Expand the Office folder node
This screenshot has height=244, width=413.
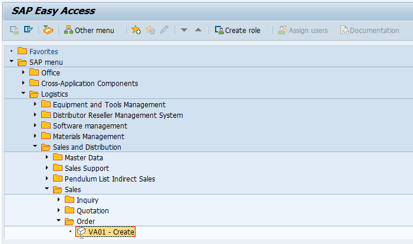[x=24, y=73]
